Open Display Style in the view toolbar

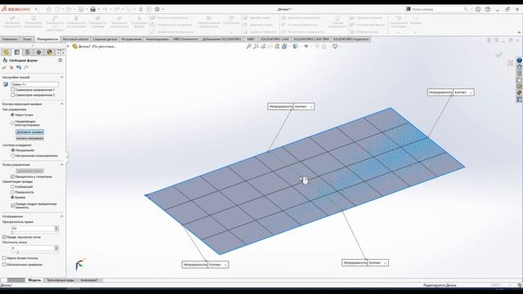click(296, 47)
